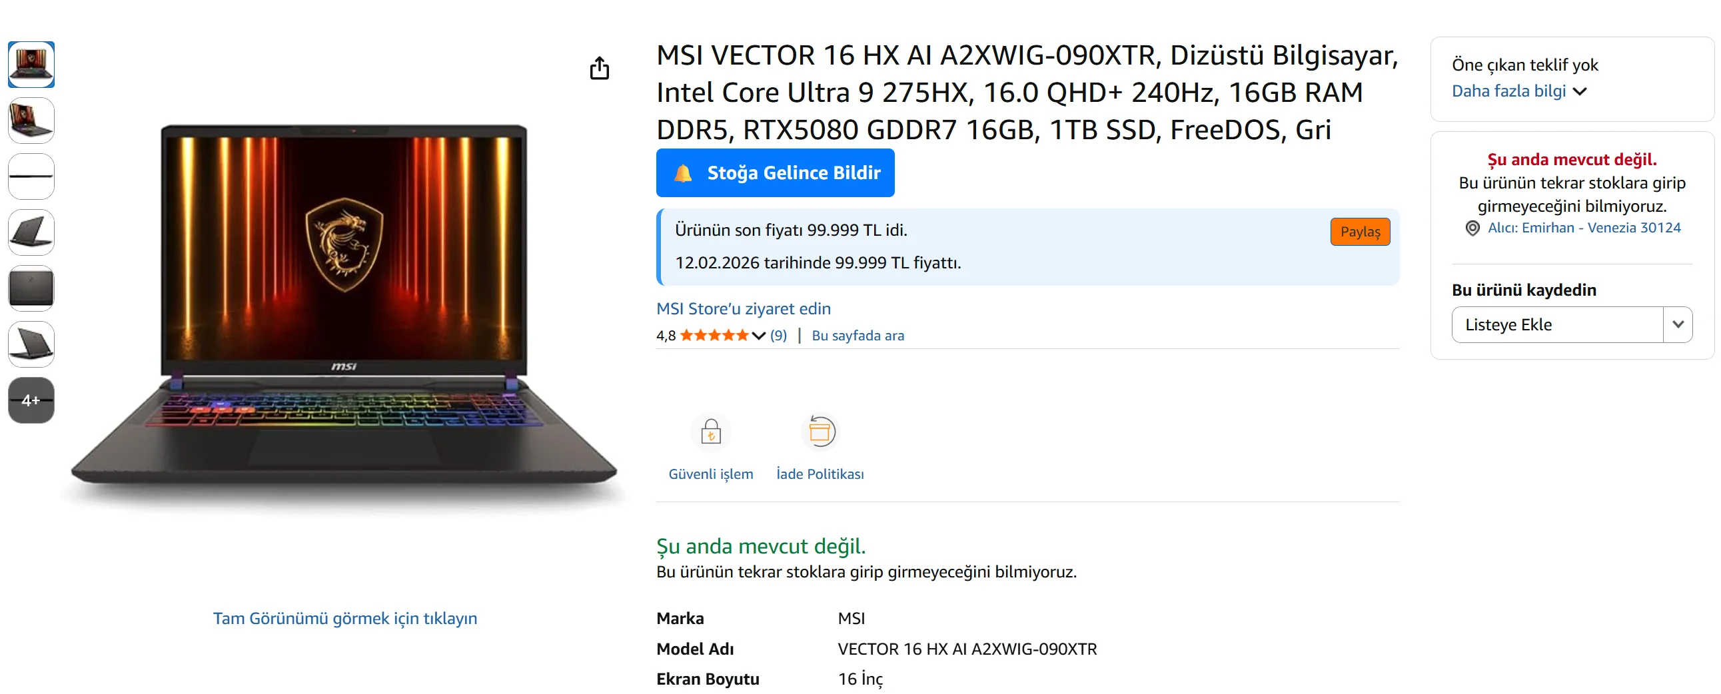The height and width of the screenshot is (694, 1721).
Task: Open the İade Politikası return icon
Action: [819, 432]
